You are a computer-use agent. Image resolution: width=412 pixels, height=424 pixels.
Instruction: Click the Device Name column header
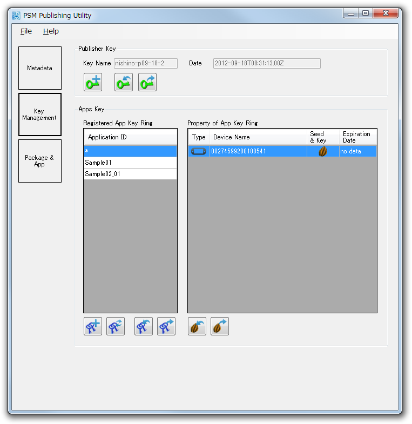pos(258,137)
